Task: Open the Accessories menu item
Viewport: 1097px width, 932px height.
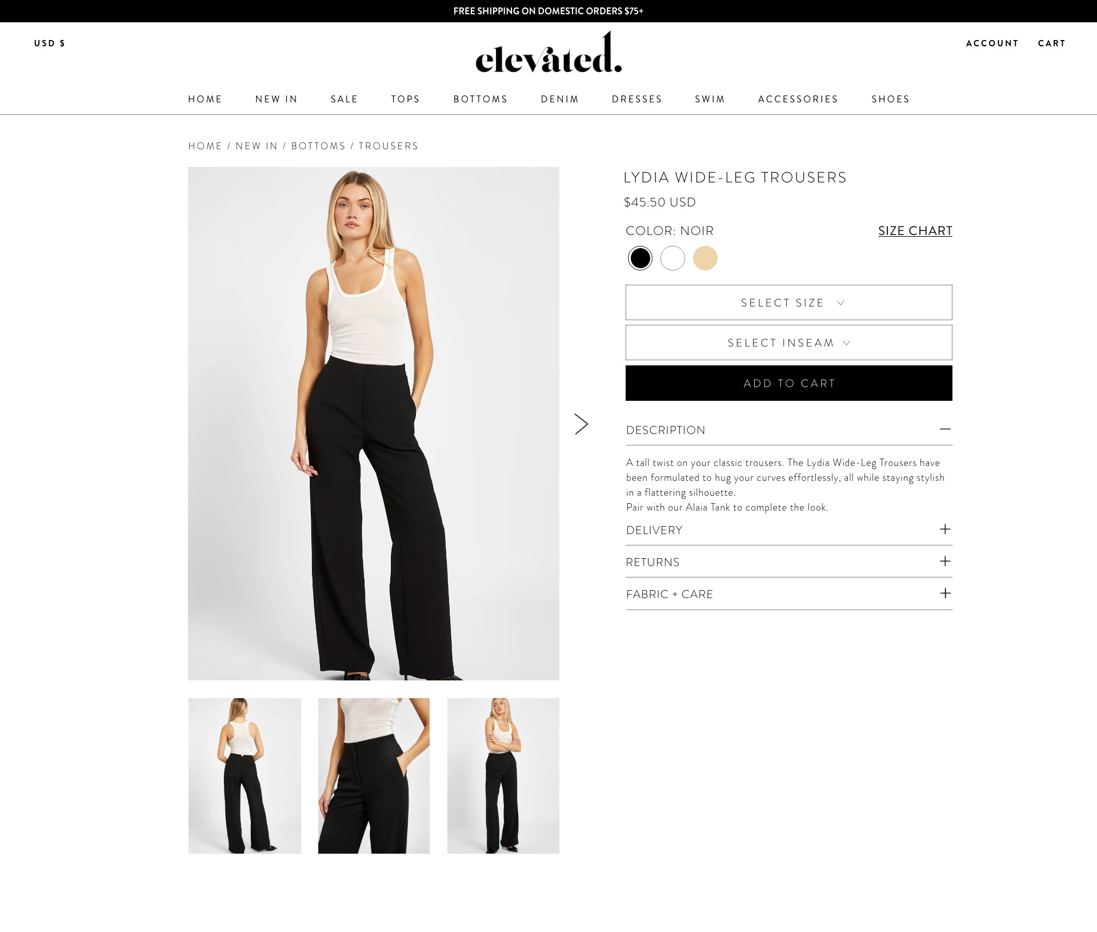Action: [x=798, y=99]
